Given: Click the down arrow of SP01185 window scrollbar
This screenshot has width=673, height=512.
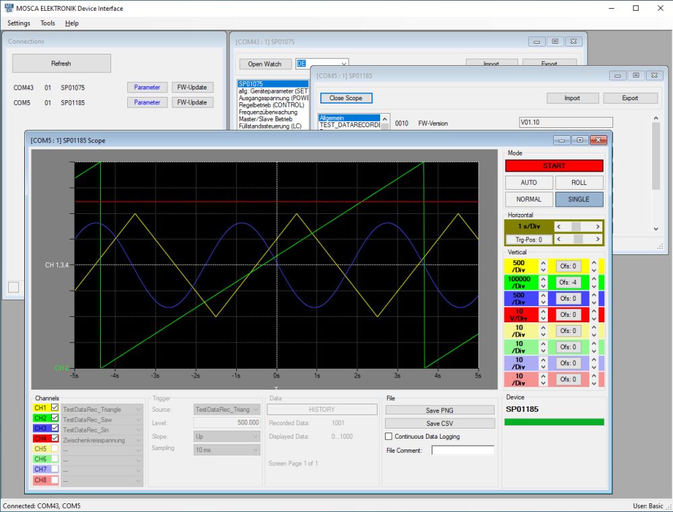Looking at the screenshot, I should (x=656, y=229).
